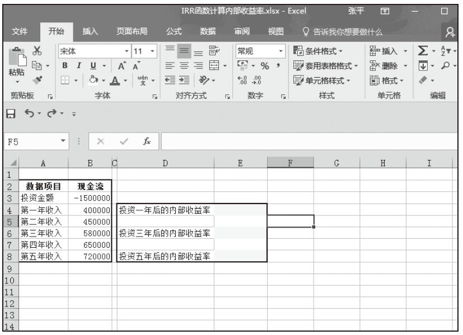Viewport: 463px width, 335px height.
Task: Switch to the 公式 ribbon tab
Action: pyautogui.click(x=174, y=30)
